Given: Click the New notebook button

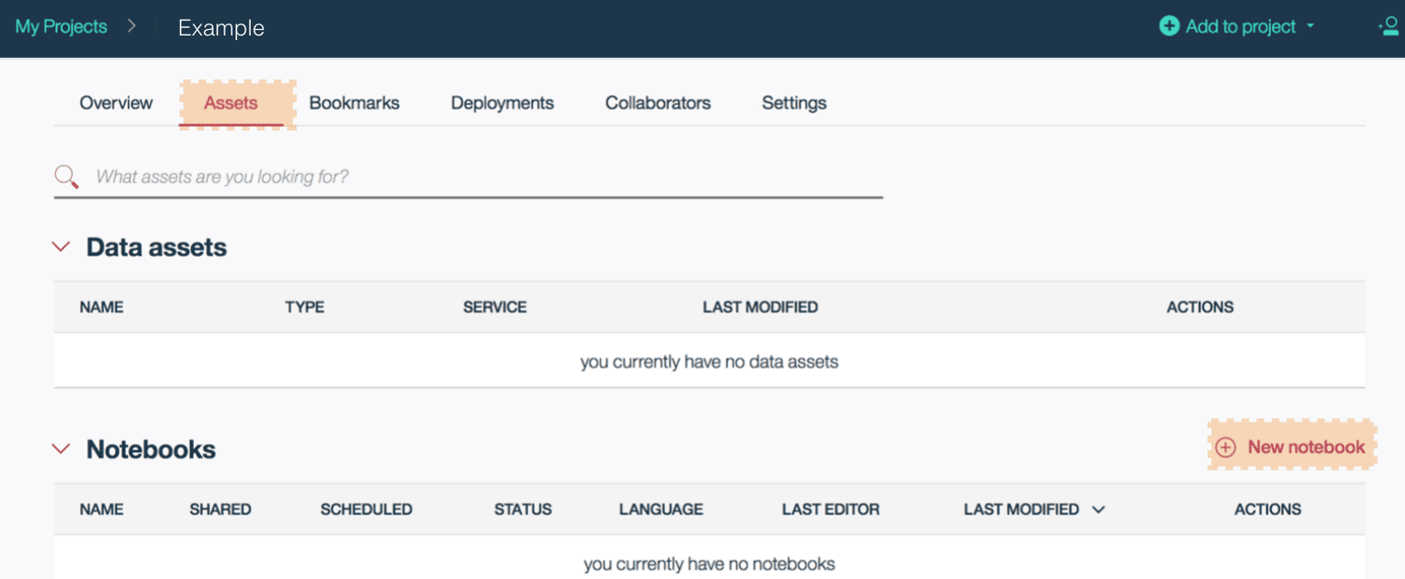Looking at the screenshot, I should pos(1306,447).
